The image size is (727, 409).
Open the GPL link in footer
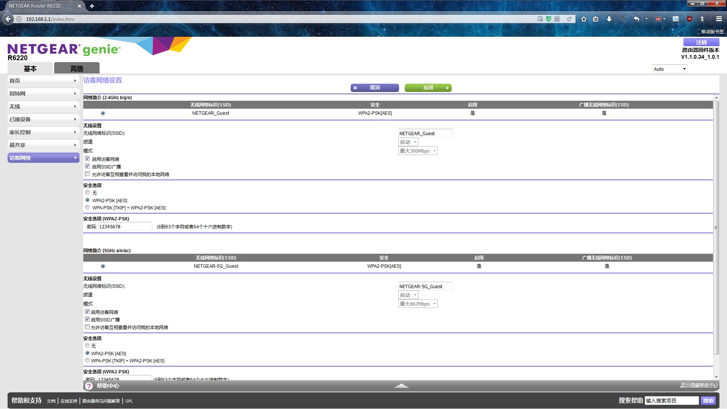tap(129, 401)
